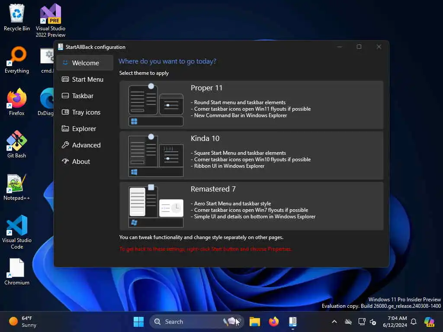This screenshot has width=443, height=332.
Task: Click the Remastered 7 preview thumbnail
Action: click(x=156, y=206)
